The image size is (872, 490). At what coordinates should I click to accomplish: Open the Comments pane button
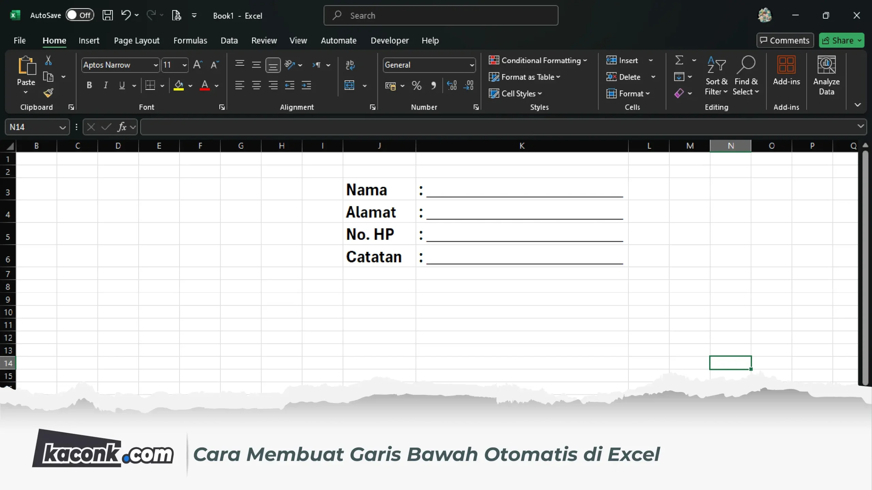(785, 40)
